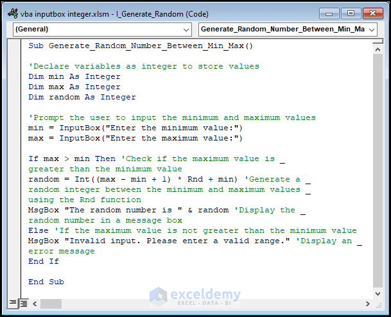Click the line 'Sub Generate_Random_Number_Between_Min_Max()'
The width and height of the screenshot is (391, 317).
pos(141,46)
